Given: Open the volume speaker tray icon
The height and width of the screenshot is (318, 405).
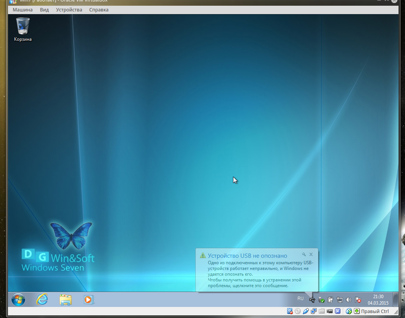Looking at the screenshot, I should 349,300.
